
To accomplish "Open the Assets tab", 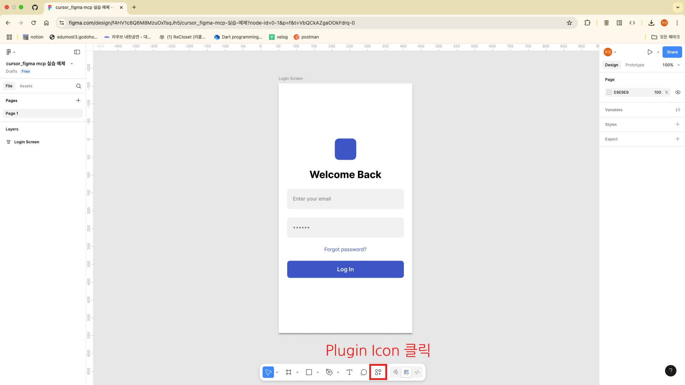I will coord(26,86).
